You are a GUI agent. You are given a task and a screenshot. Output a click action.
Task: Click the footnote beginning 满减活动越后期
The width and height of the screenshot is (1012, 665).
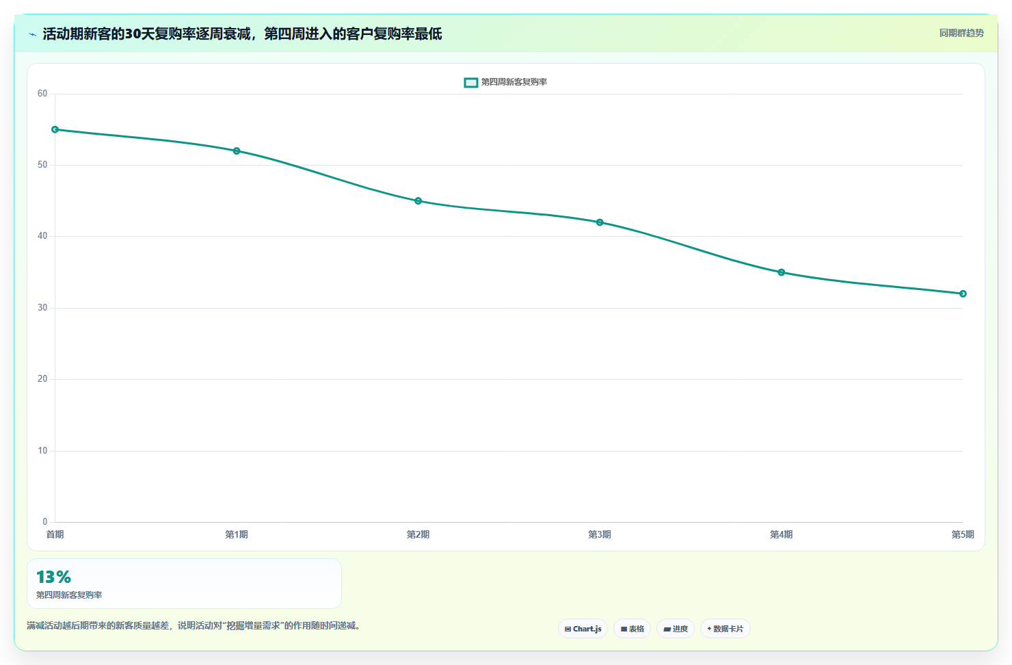(x=194, y=625)
